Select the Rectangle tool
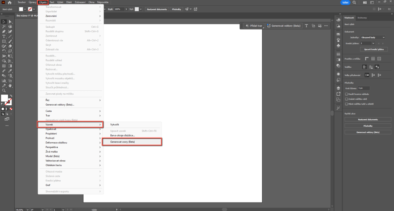Viewport: 394px width, 211px height. 4,42
